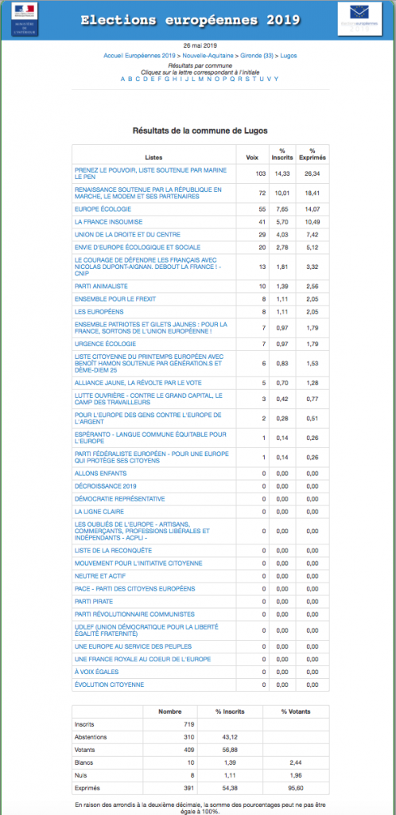This screenshot has width=396, height=815.
Task: Click the Ministère de l'Intérieur logo
Action: (25, 19)
